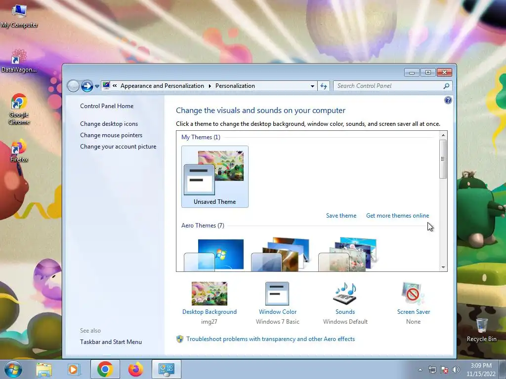The width and height of the screenshot is (506, 379).
Task: Select Control Panel taskbar button
Action: (166, 369)
